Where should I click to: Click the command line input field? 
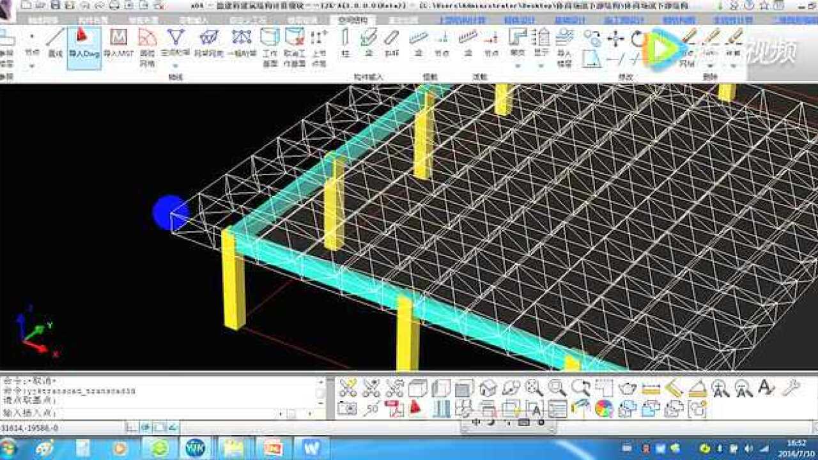tap(160, 413)
